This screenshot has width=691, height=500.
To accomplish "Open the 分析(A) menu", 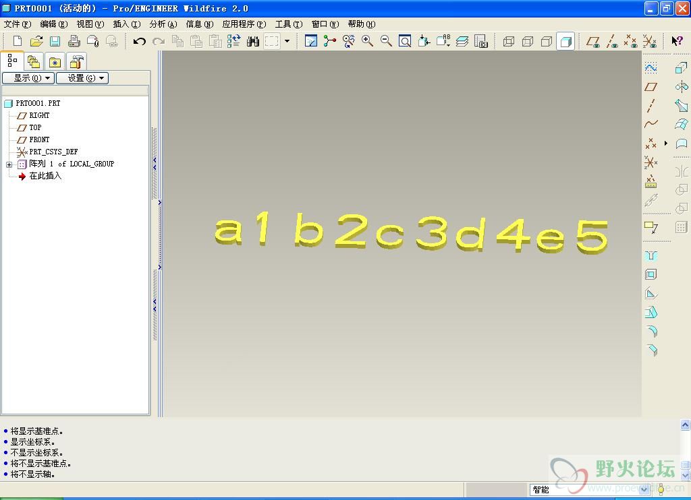I will [x=163, y=24].
